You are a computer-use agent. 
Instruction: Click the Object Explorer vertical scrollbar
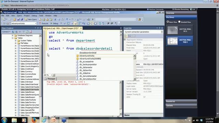tap(40, 75)
